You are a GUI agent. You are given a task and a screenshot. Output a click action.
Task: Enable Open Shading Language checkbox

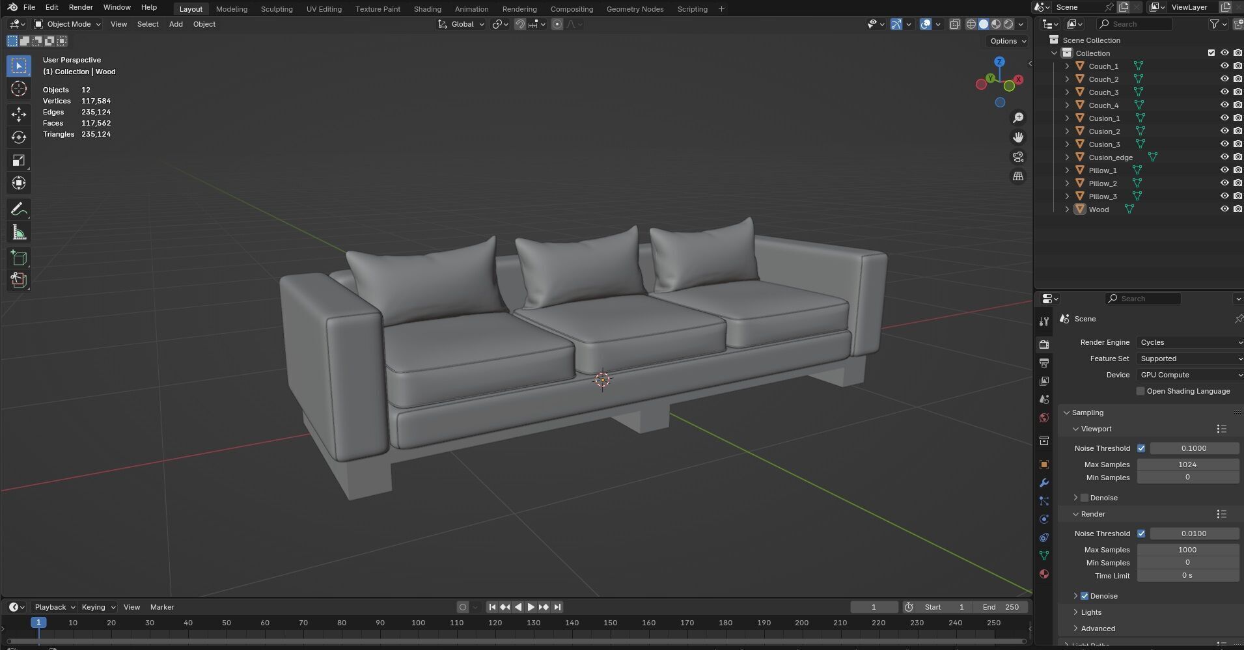coord(1140,391)
